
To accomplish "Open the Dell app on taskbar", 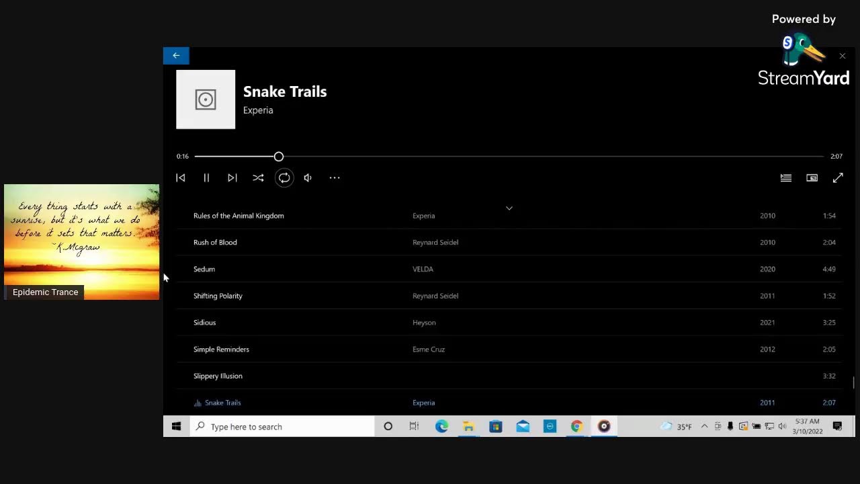I will pyautogui.click(x=550, y=427).
